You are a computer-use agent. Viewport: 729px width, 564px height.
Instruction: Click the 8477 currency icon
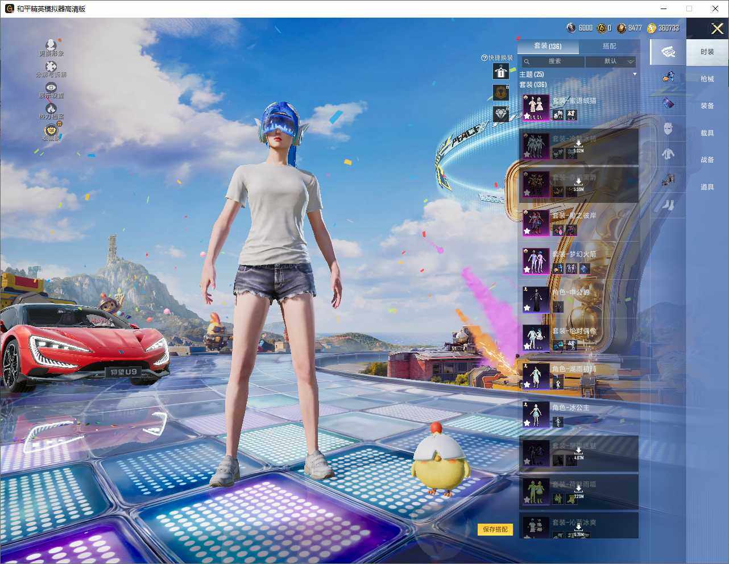pyautogui.click(x=622, y=28)
